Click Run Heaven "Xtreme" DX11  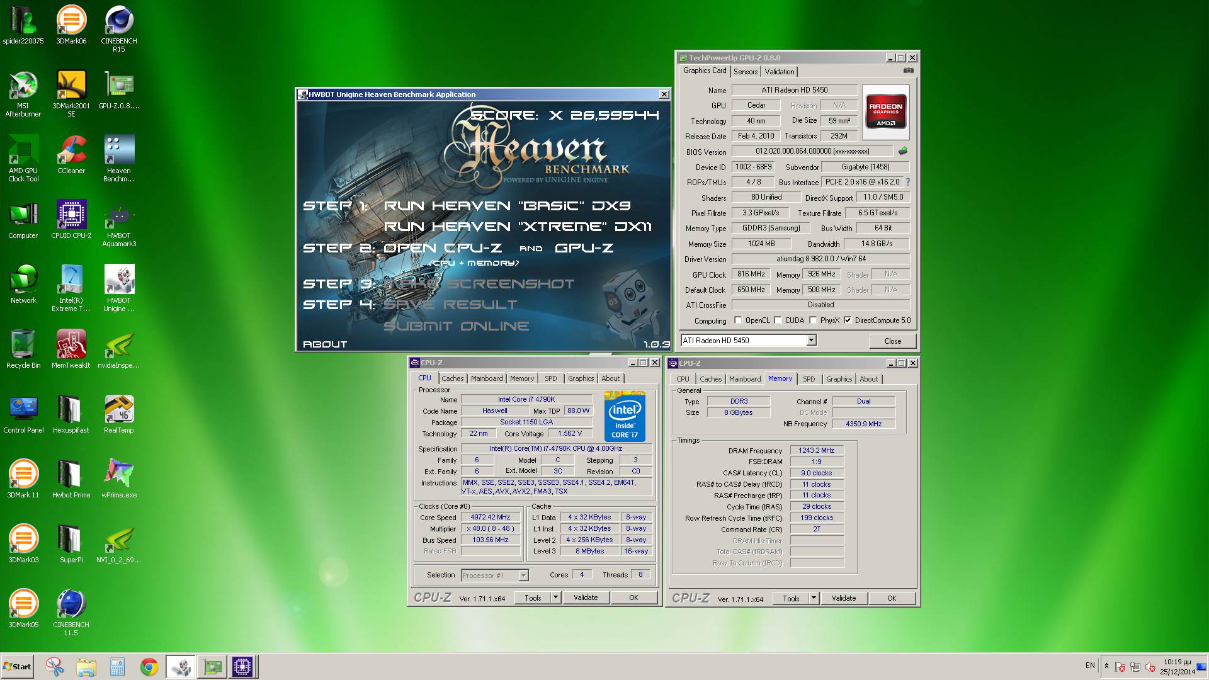(x=518, y=227)
